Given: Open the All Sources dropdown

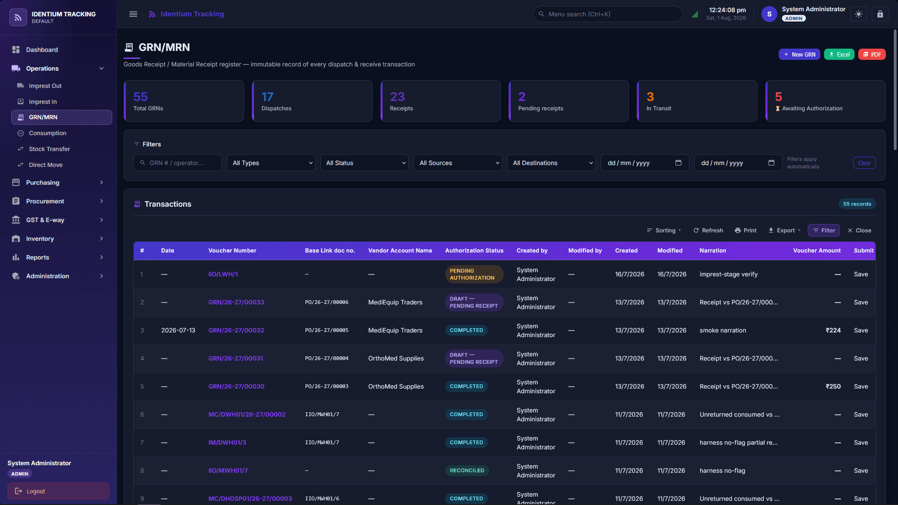Looking at the screenshot, I should [x=458, y=163].
